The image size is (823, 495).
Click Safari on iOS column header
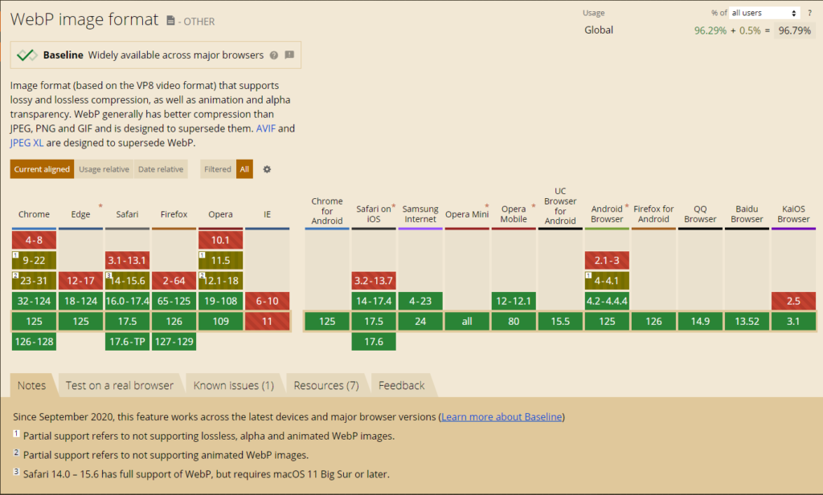pos(374,213)
